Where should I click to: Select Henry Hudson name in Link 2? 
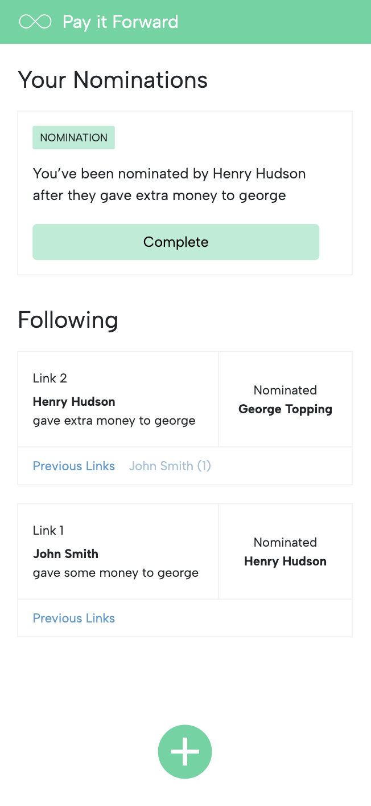(74, 401)
